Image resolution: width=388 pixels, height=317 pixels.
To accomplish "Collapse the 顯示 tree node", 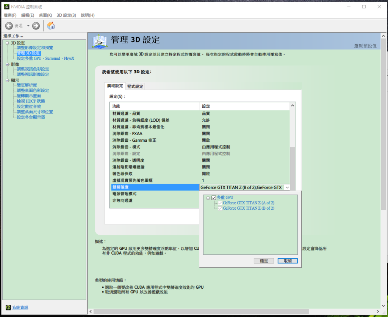I will point(7,80).
